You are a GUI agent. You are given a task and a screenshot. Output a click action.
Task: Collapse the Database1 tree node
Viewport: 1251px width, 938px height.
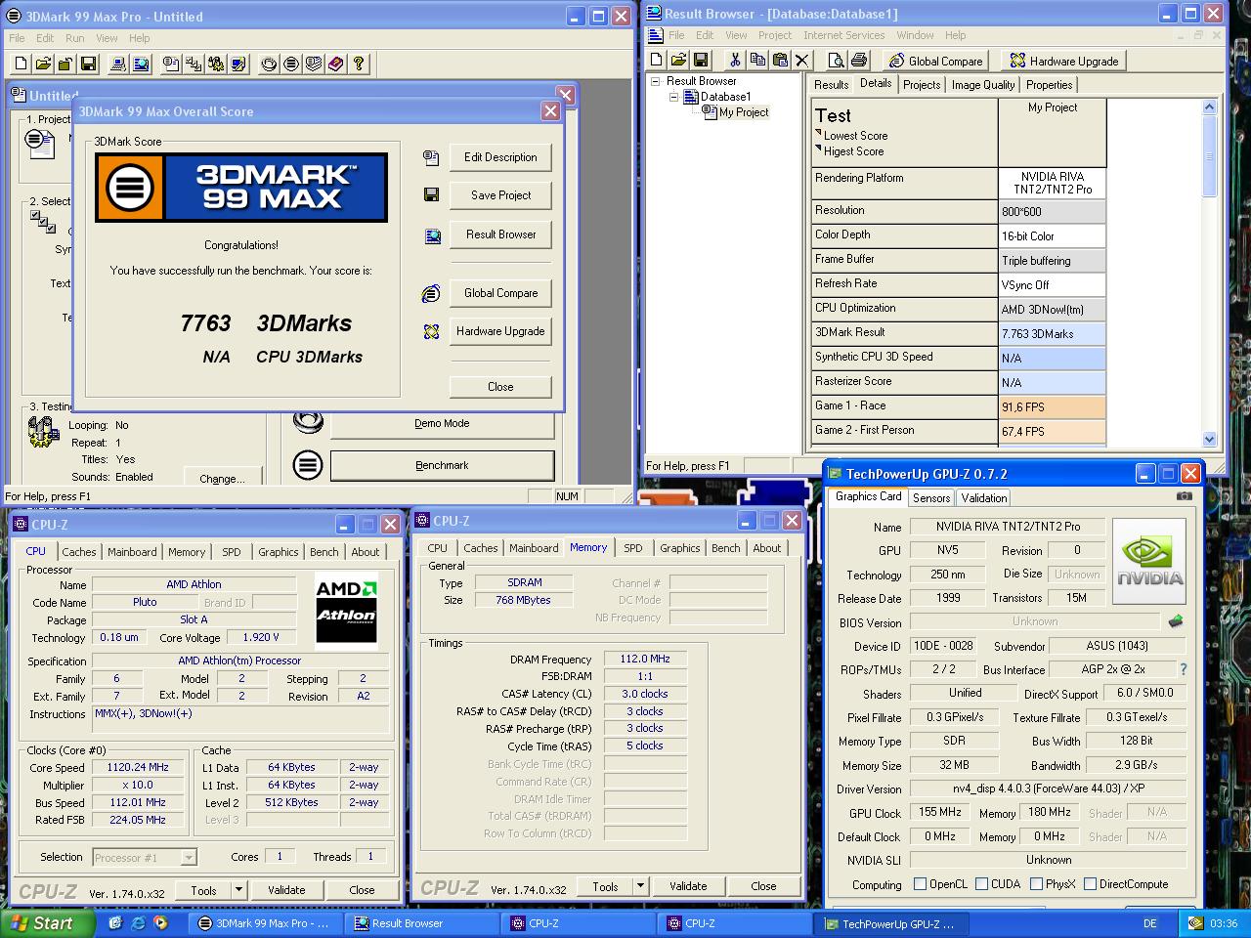pyautogui.click(x=673, y=97)
